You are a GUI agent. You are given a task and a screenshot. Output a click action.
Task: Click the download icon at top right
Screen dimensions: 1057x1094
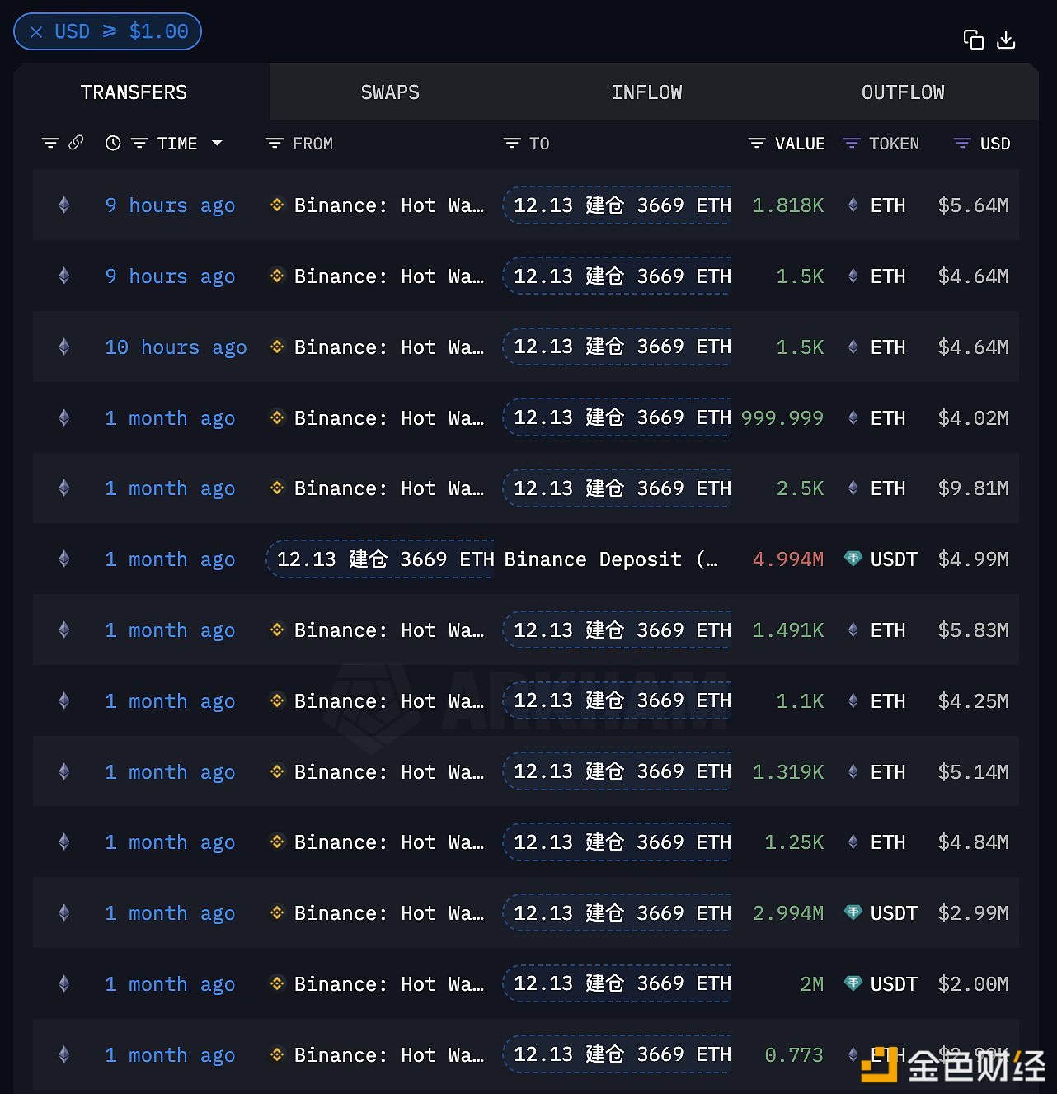(1006, 40)
